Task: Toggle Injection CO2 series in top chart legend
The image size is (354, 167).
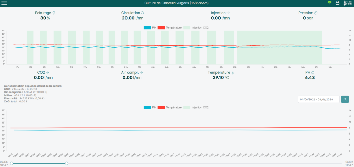Action: point(196,28)
